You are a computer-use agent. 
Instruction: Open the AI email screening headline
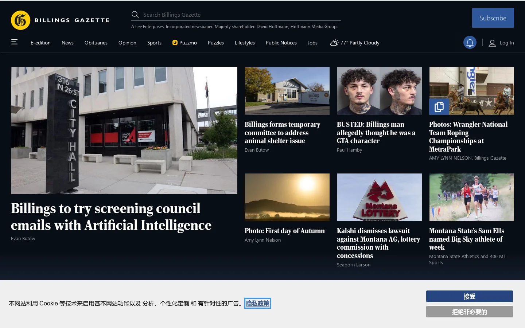pos(111,217)
